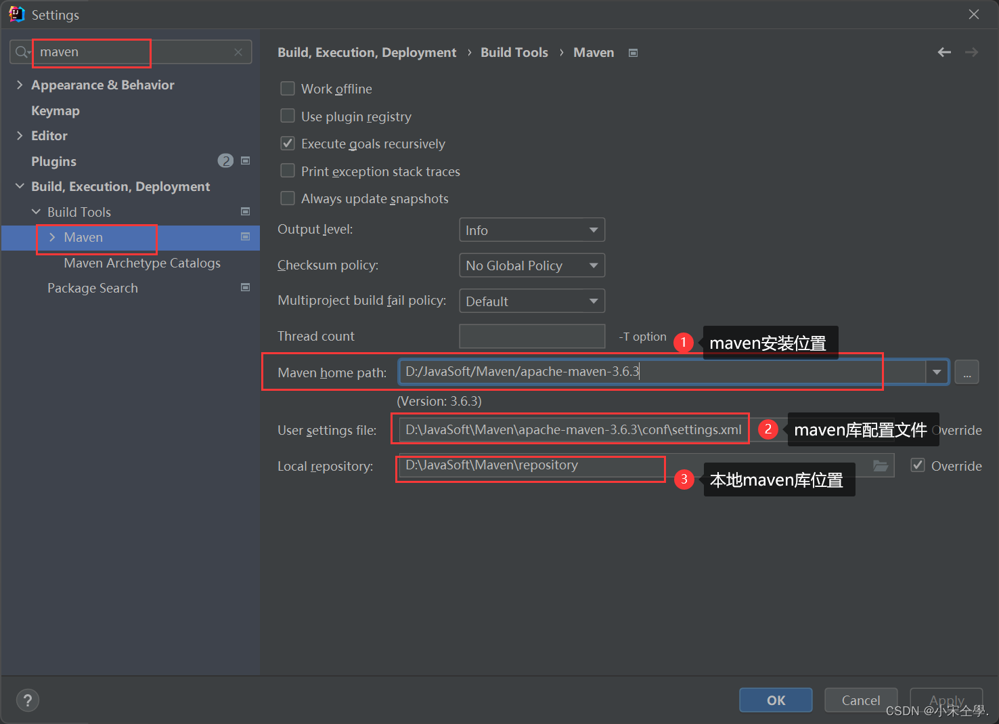Select Maven Archetype Catalogs item
Image resolution: width=999 pixels, height=724 pixels.
point(142,263)
